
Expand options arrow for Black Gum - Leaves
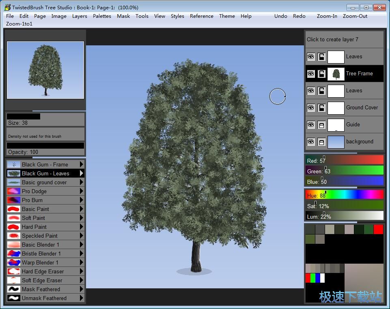coord(82,173)
